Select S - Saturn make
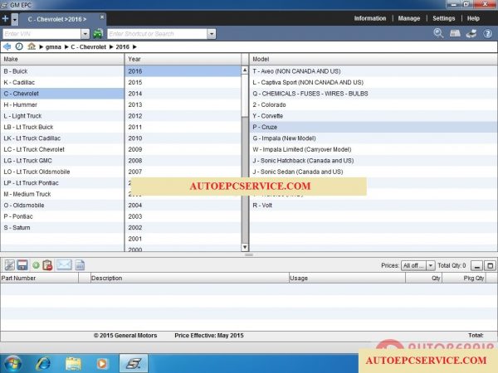The image size is (498, 373). [62, 227]
